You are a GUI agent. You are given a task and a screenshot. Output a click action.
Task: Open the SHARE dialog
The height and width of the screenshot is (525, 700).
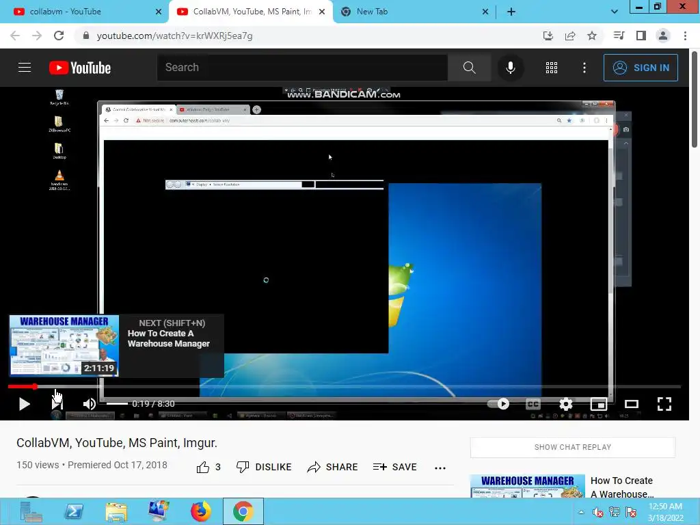[x=333, y=467]
